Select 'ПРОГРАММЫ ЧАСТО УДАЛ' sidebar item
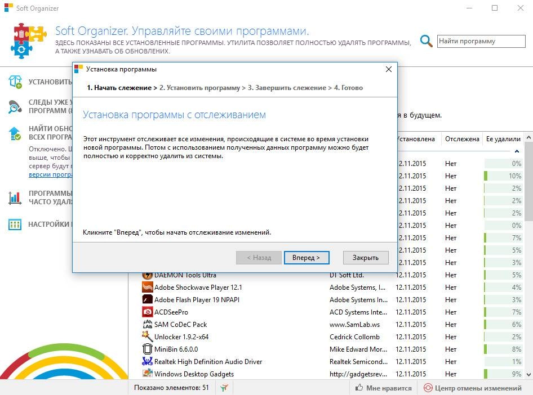The image size is (533, 395). 50,197
